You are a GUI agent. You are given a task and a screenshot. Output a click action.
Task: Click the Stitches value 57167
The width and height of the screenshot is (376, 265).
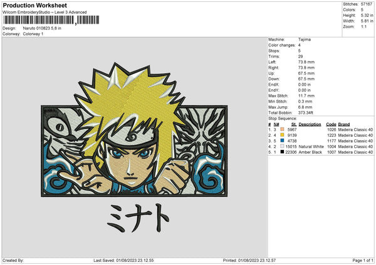[367, 4]
